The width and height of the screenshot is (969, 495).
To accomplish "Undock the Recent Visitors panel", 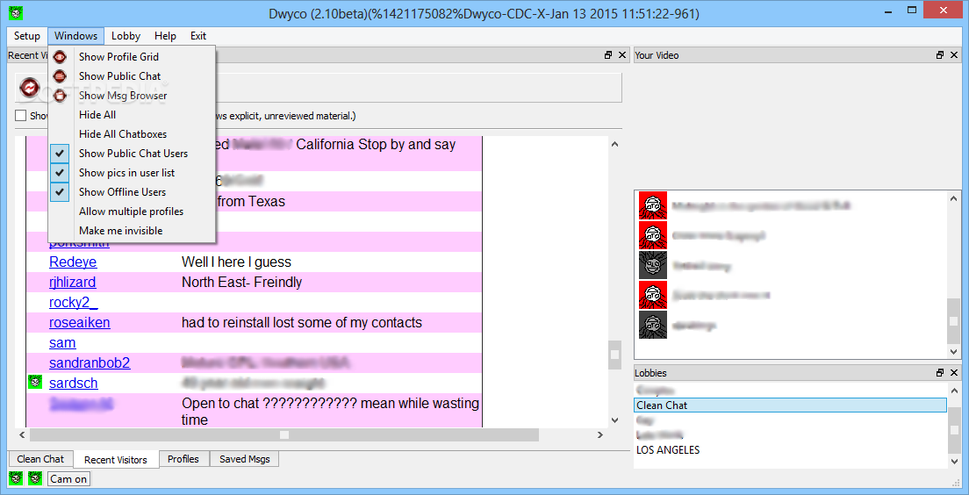I will 608,55.
